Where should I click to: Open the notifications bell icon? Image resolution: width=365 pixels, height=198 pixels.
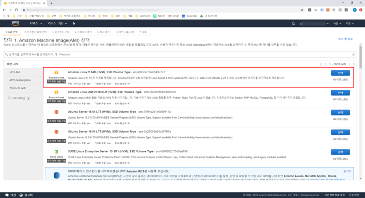pos(293,23)
